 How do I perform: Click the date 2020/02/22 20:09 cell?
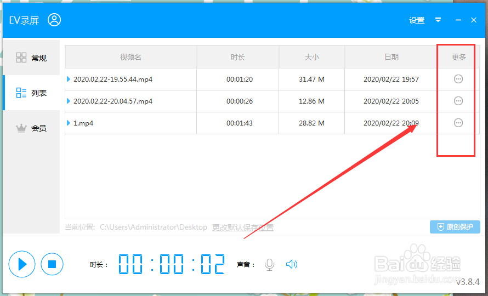click(x=391, y=123)
